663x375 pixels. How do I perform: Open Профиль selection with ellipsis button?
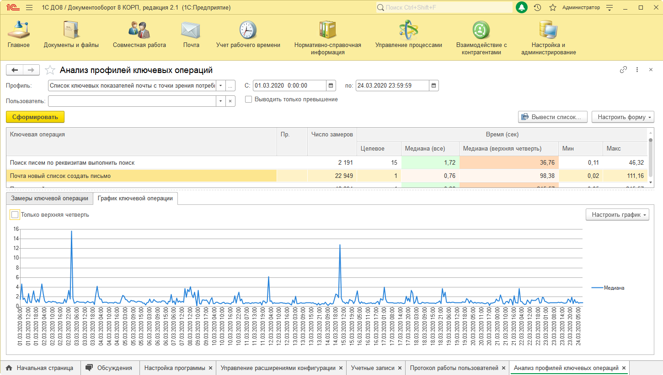click(x=230, y=85)
